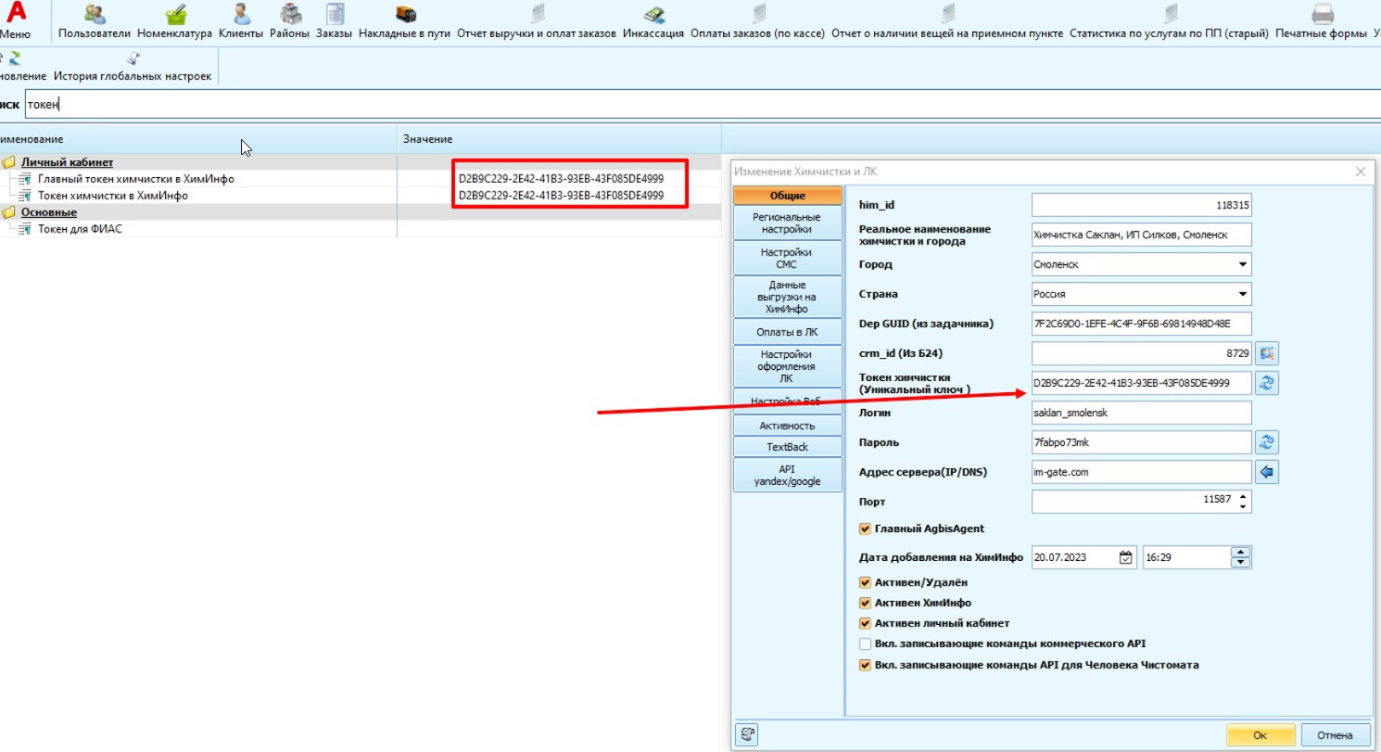The image size is (1381, 752).
Task: Uncheck Активен ХимИнфо checkbox
Action: pos(866,603)
